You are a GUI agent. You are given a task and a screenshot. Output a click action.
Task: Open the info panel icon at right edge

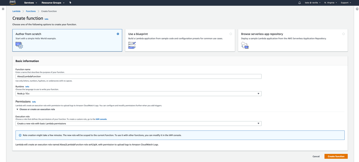point(357,9)
